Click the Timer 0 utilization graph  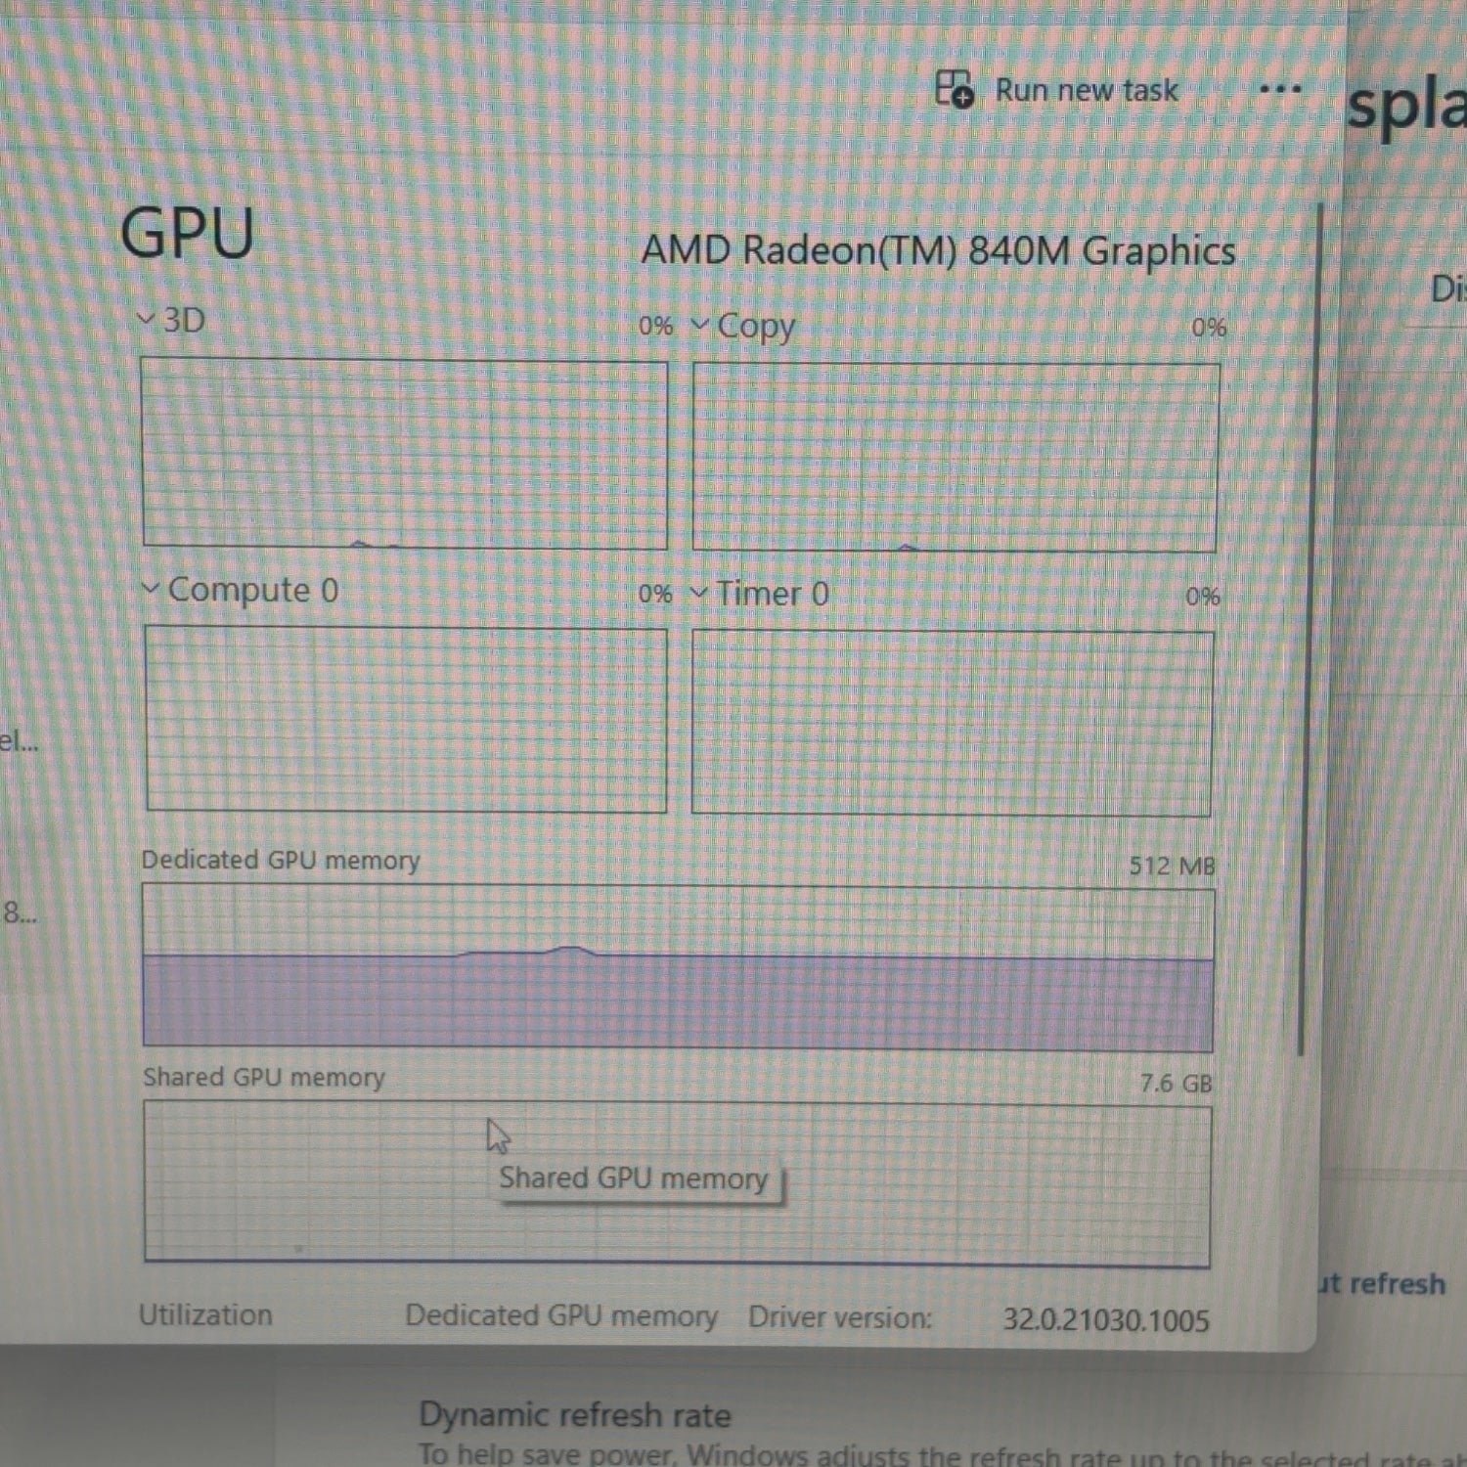coord(952,724)
